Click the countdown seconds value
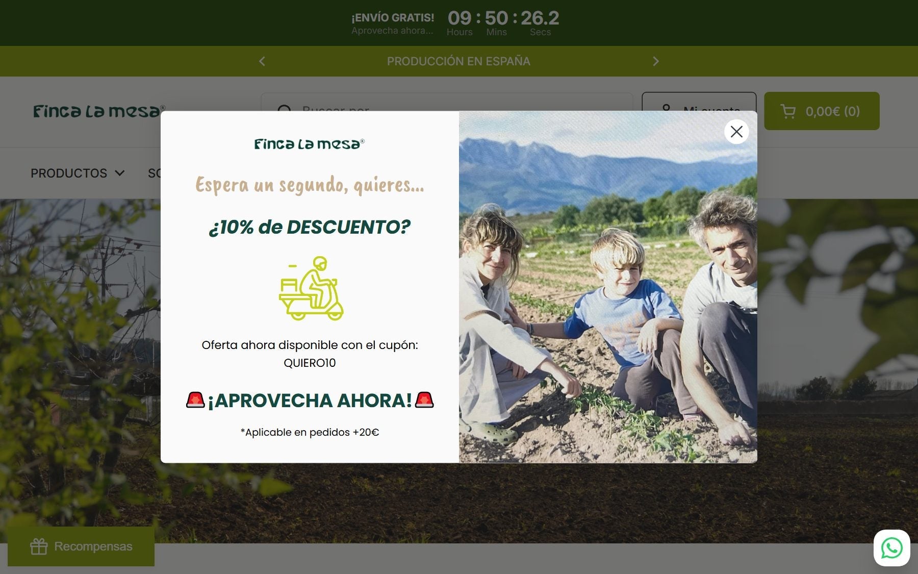This screenshot has width=918, height=574. click(x=540, y=18)
